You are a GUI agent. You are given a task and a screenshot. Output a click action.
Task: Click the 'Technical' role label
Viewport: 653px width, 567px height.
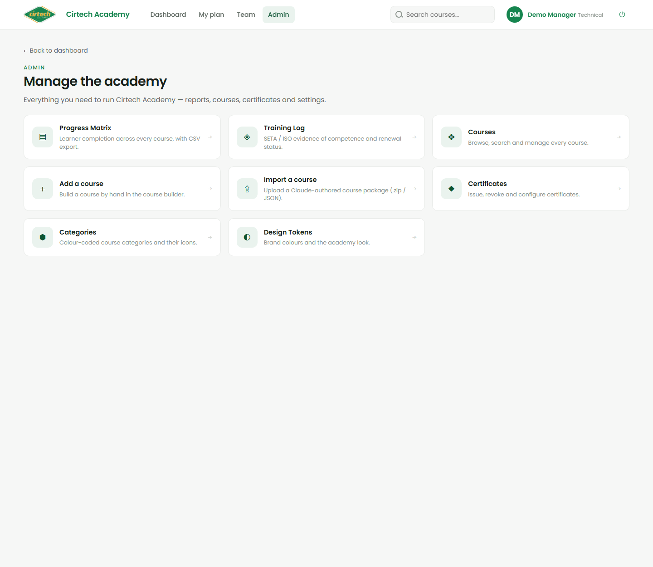coord(590,15)
